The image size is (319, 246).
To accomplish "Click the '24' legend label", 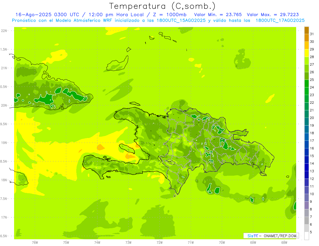I will [x=312, y=87].
